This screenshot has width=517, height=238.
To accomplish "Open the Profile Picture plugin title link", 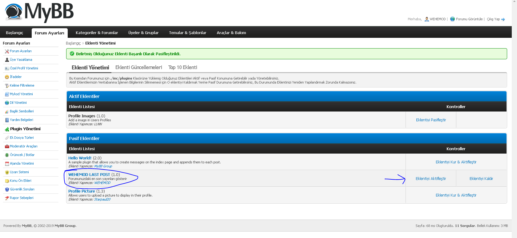I will click(82, 191).
